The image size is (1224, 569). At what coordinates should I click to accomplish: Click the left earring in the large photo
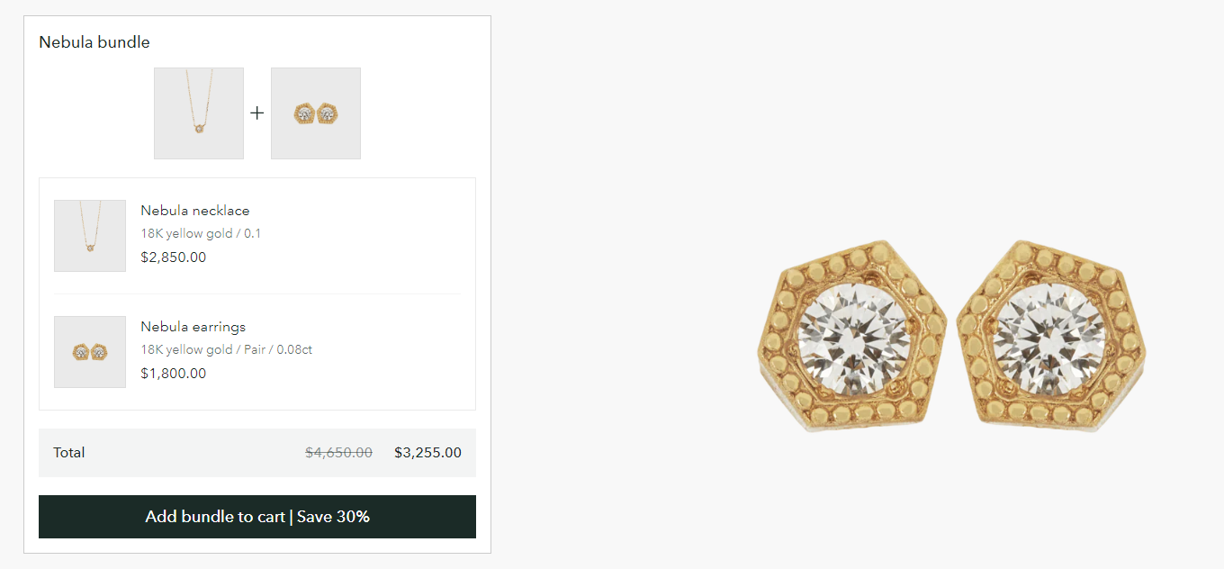851,337
